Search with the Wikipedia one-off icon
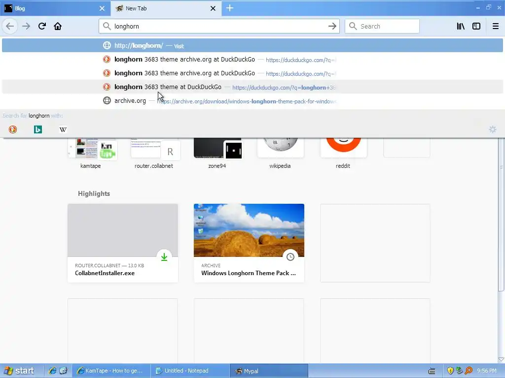 point(63,129)
